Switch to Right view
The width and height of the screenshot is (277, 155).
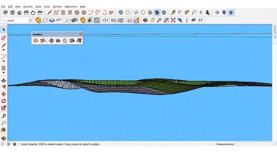click(x=26, y=12)
